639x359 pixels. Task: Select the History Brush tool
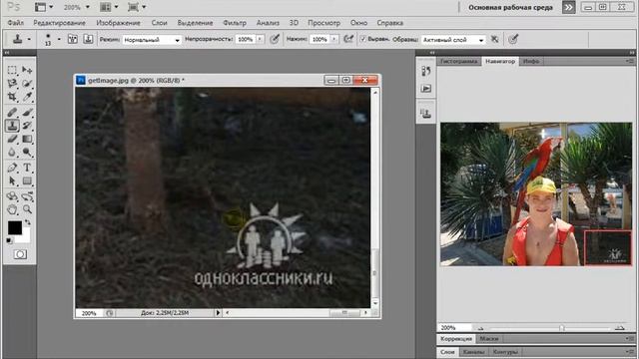coord(27,126)
